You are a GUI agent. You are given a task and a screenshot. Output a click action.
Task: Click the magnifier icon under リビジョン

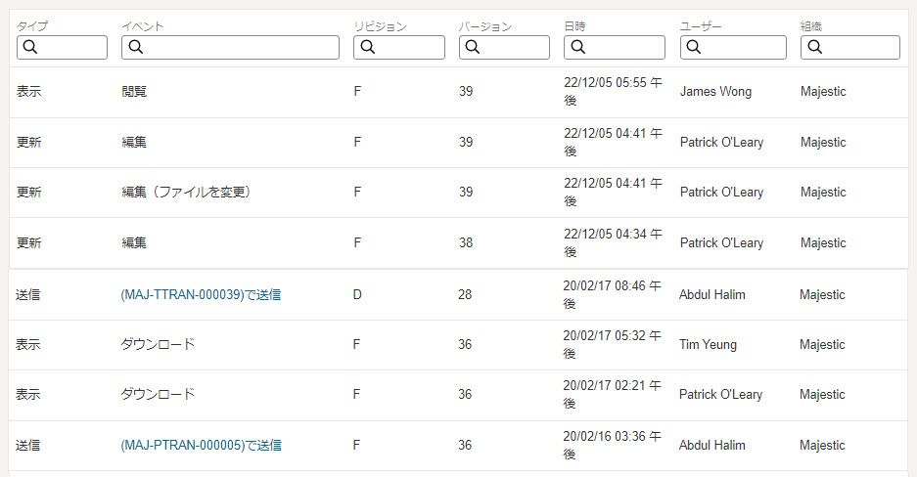(x=367, y=47)
